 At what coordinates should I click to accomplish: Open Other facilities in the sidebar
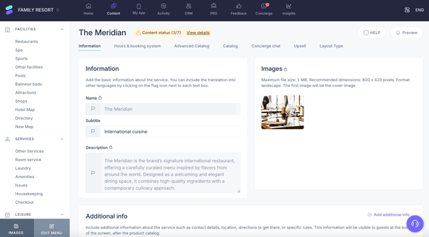tap(29, 67)
